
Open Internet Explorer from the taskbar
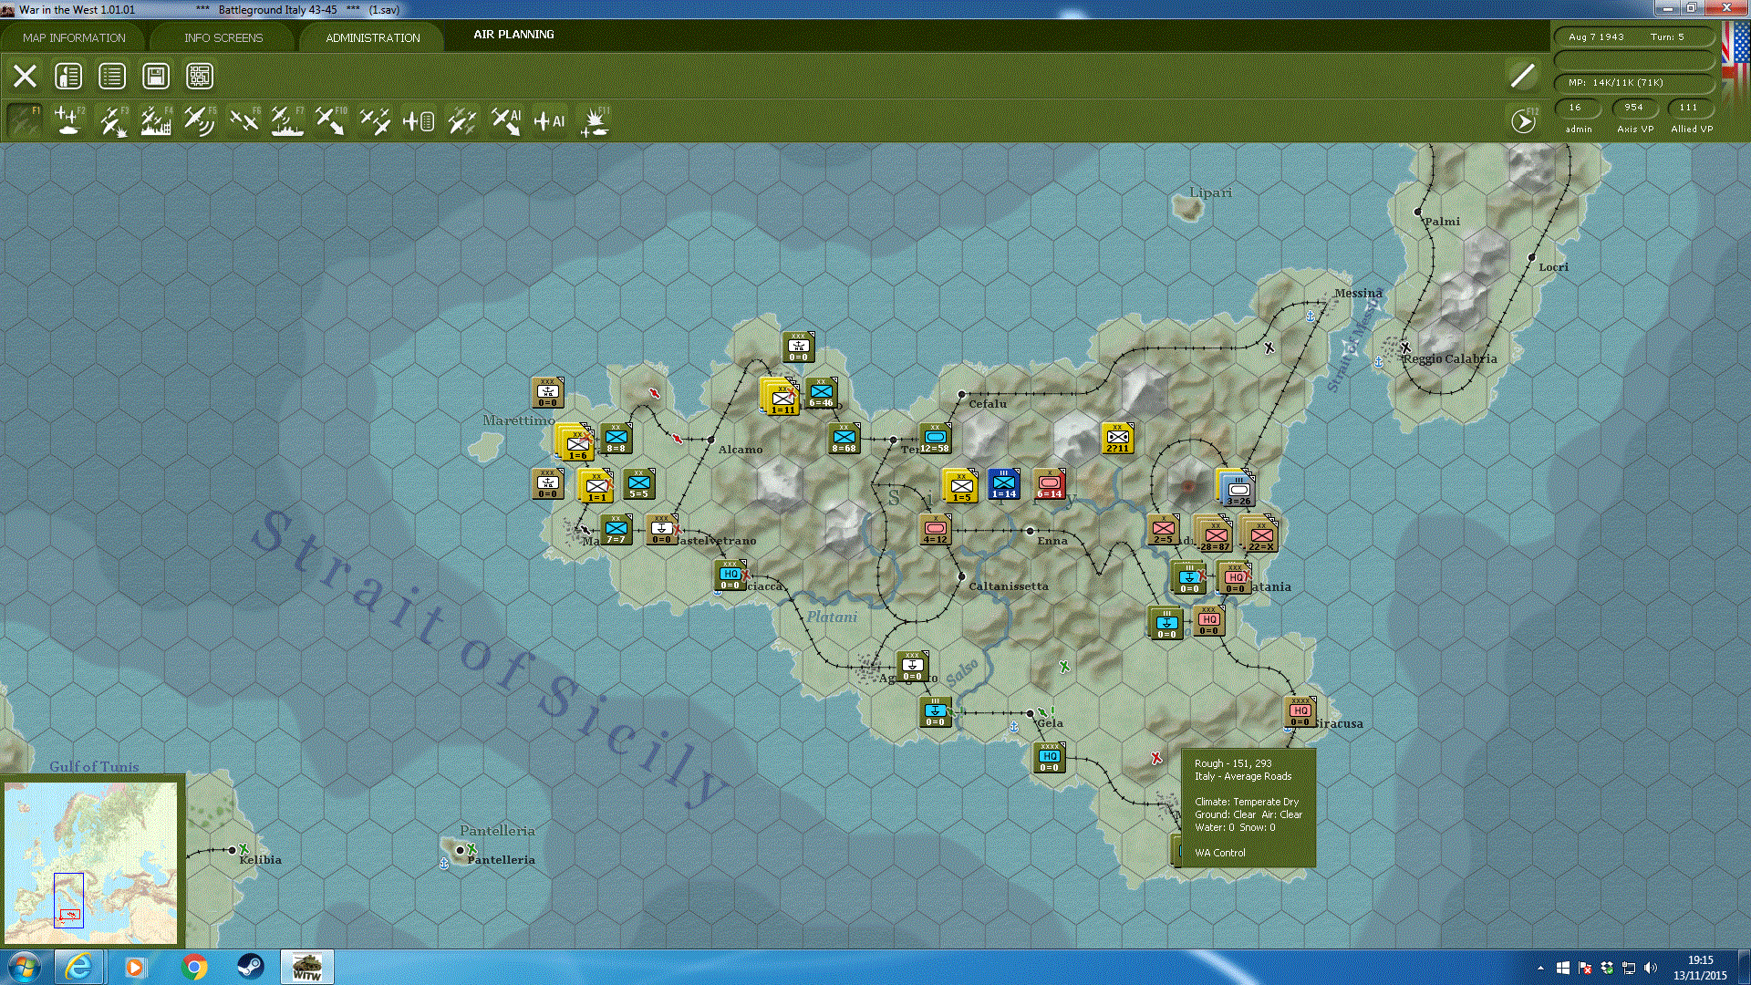point(79,967)
